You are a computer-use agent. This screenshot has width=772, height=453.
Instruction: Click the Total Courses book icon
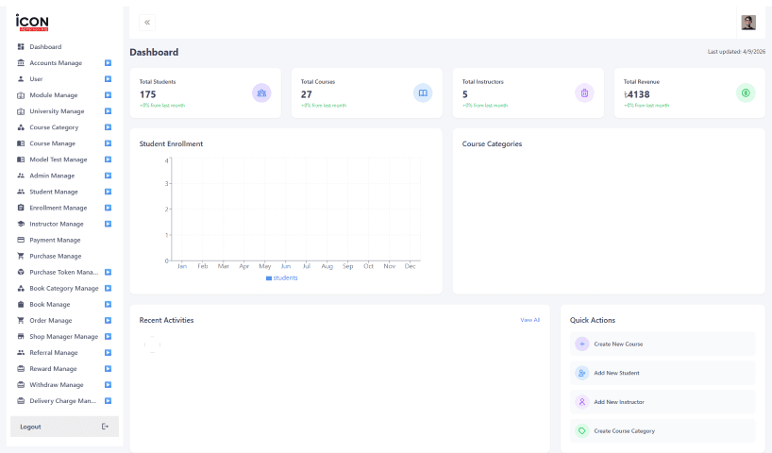[423, 93]
